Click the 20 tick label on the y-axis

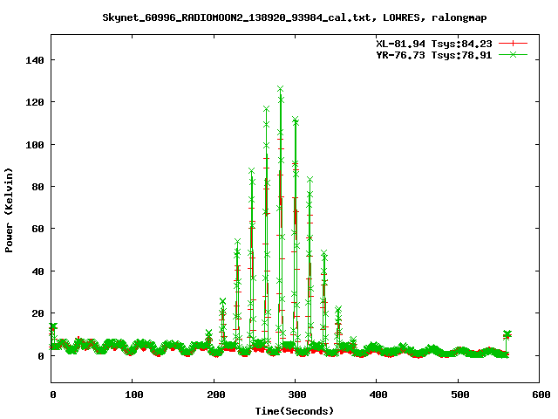point(38,313)
